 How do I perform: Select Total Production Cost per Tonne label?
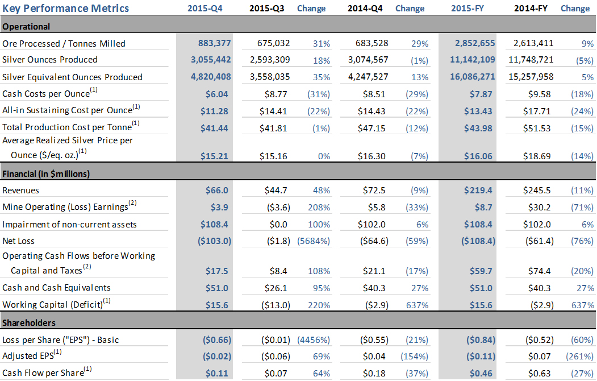coord(71,126)
